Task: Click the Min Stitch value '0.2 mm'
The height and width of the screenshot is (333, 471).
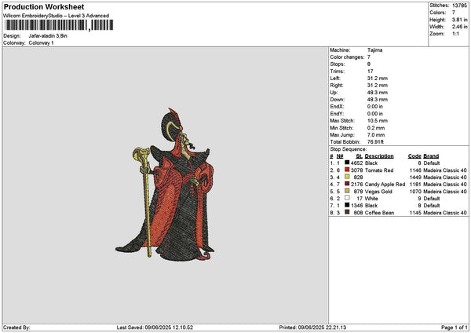Action: (x=376, y=128)
